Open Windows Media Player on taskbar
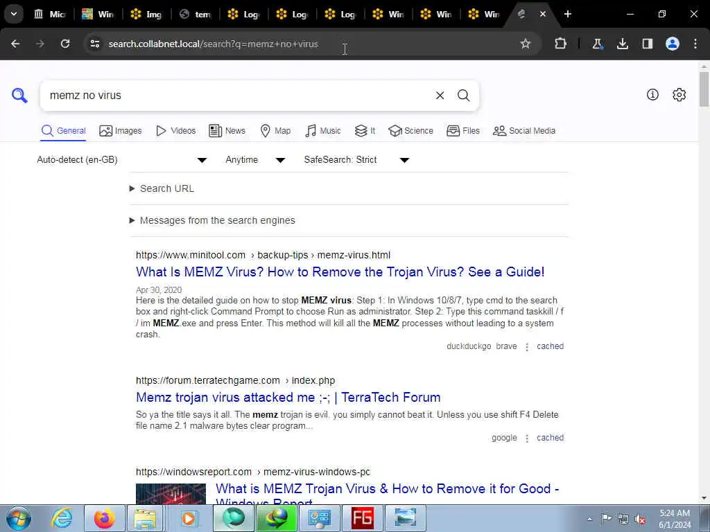Viewport: 710px width, 532px height. point(189,518)
